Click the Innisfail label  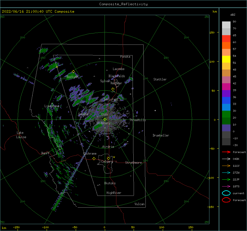coord(111,99)
